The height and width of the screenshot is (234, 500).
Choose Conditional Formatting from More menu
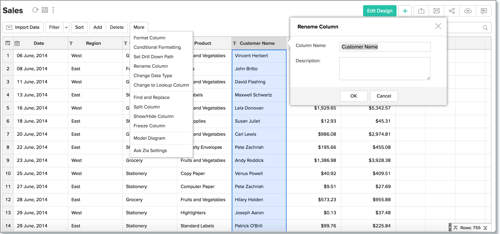[157, 47]
